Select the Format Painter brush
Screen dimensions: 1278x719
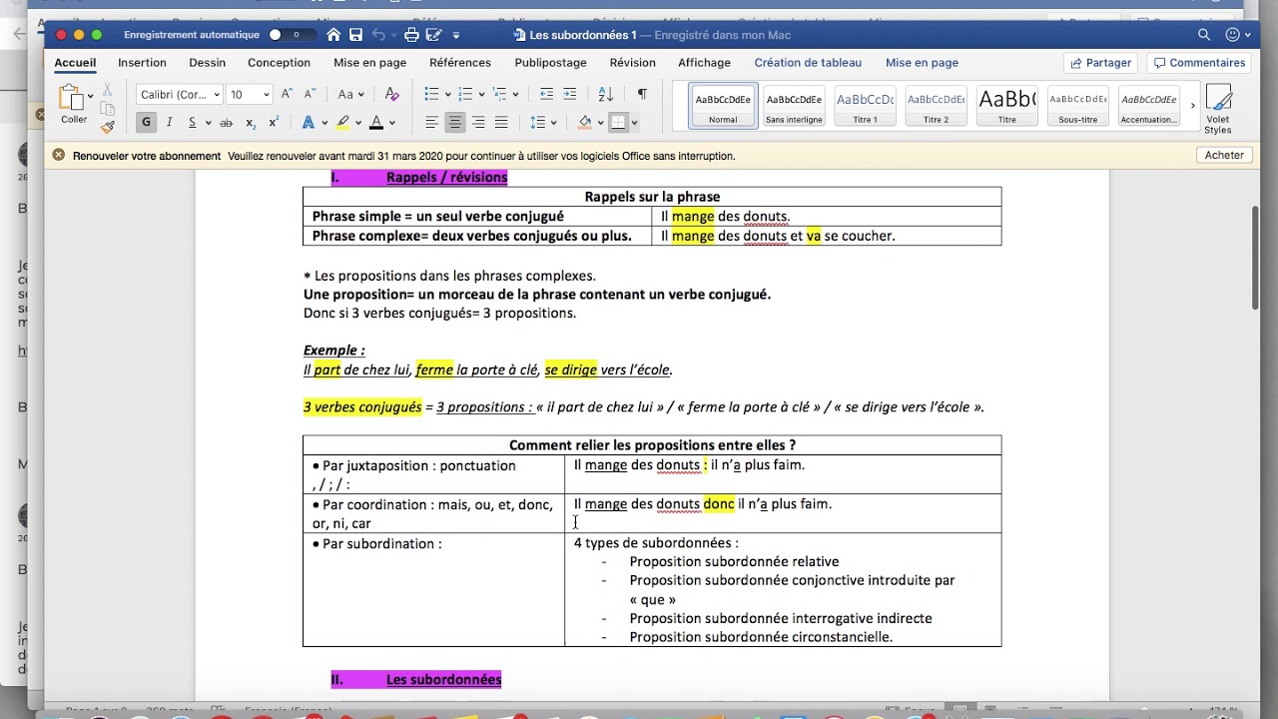tap(107, 127)
